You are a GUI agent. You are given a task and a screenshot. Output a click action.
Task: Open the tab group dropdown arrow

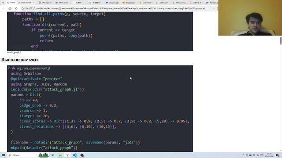pos(33,3)
